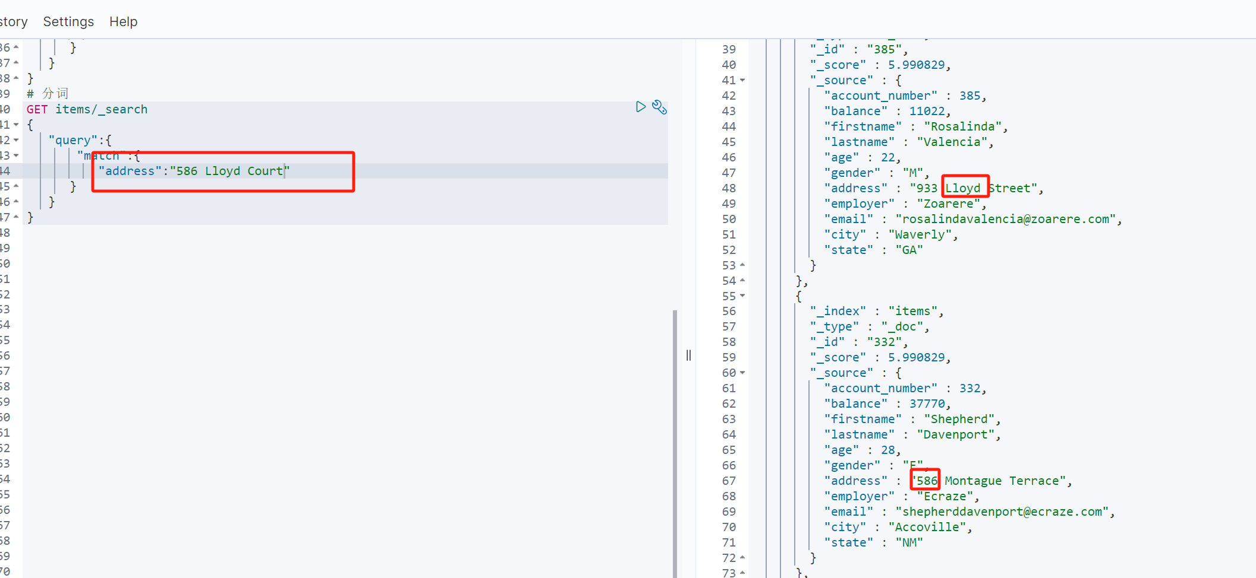The height and width of the screenshot is (578, 1256).
Task: Collapse hit object at output line 55
Action: tap(742, 296)
